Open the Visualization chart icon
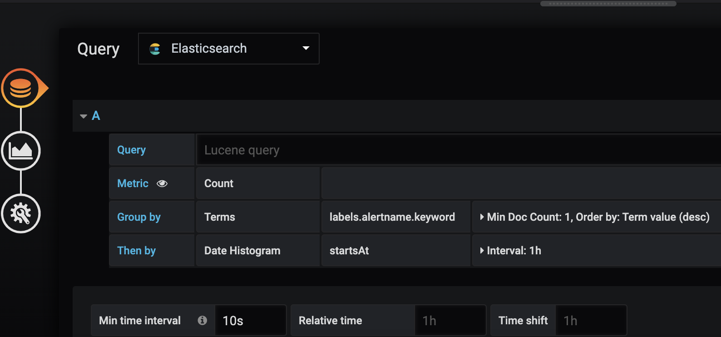This screenshot has width=721, height=337. (21, 151)
